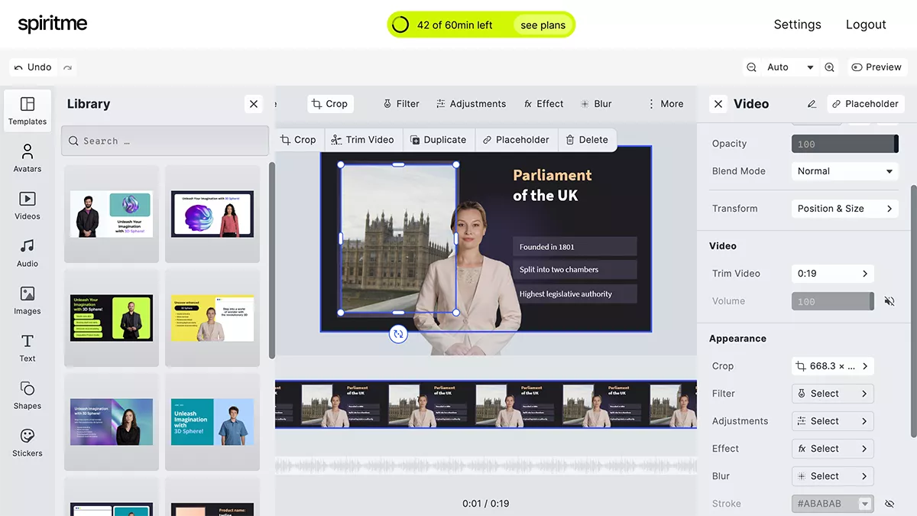Image resolution: width=917 pixels, height=516 pixels.
Task: Click the Logout link
Action: (x=865, y=24)
